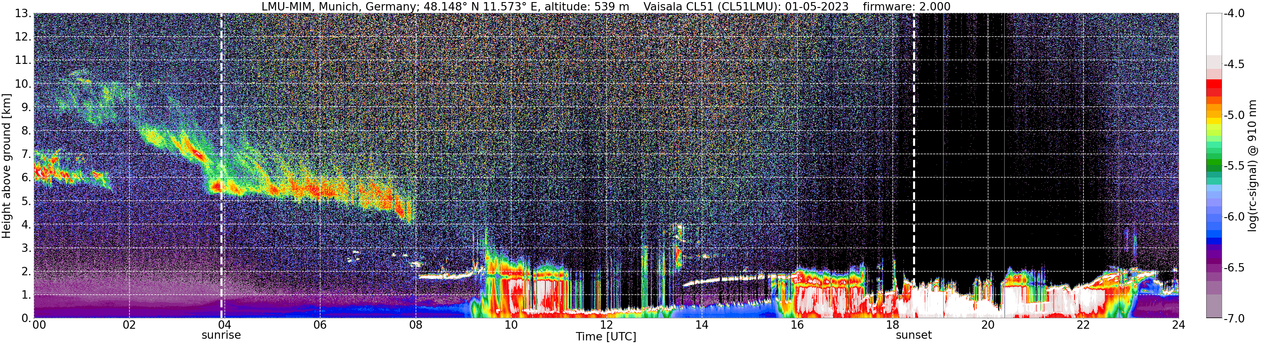Click the '-6.5' colorbar tick label
The image size is (1261, 345).
pos(1234,268)
